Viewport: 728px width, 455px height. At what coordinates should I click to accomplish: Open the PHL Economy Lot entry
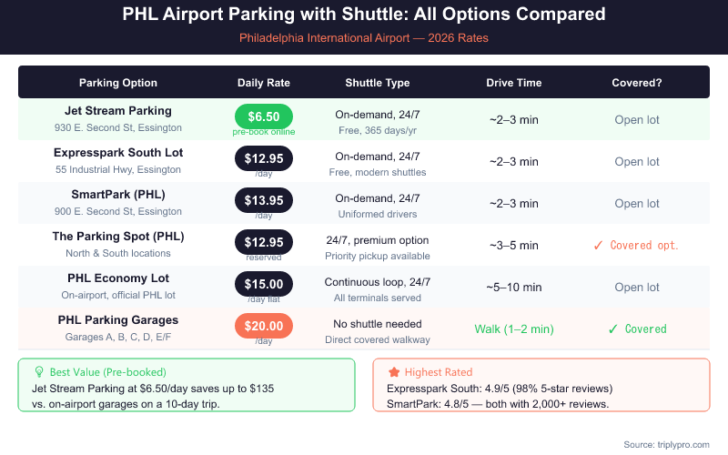(x=118, y=278)
